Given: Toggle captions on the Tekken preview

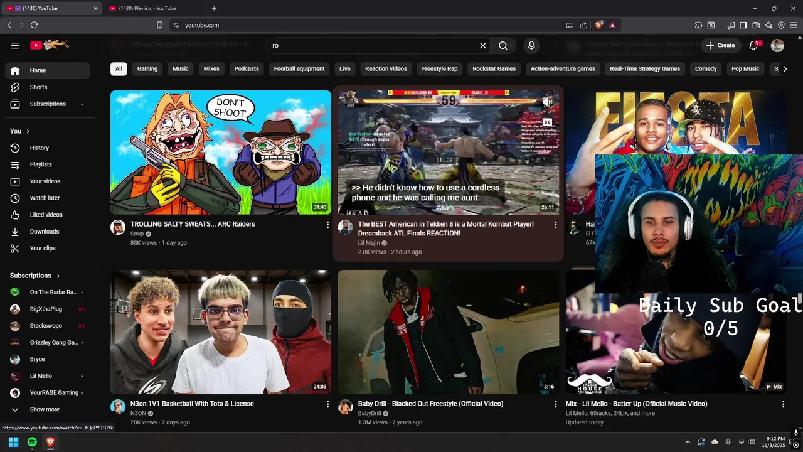Looking at the screenshot, I should click(548, 122).
